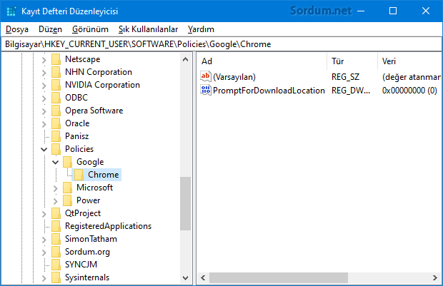Image resolution: width=443 pixels, height=286 pixels.
Task: Select the PromptForDownloadLocation value name
Action: 269,91
